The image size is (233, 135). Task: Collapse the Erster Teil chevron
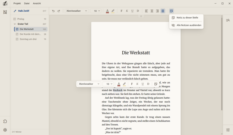pyautogui.click(x=15, y=24)
